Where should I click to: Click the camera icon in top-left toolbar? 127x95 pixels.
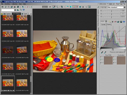tap(3, 7)
